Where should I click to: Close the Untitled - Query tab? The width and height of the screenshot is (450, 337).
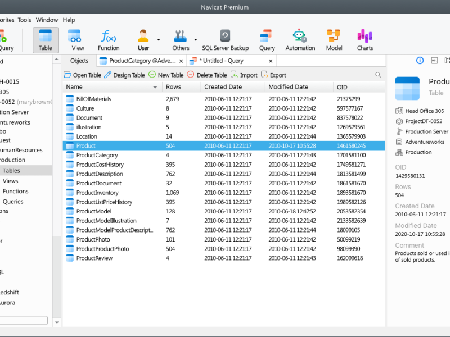click(271, 61)
